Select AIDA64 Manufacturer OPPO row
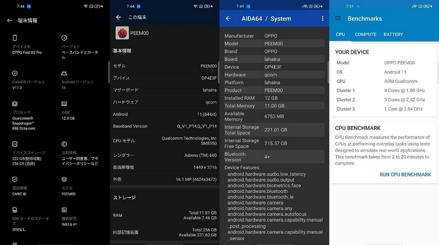 [274, 36]
